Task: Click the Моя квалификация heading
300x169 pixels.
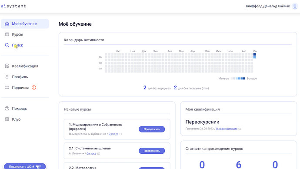Action: pos(203,109)
